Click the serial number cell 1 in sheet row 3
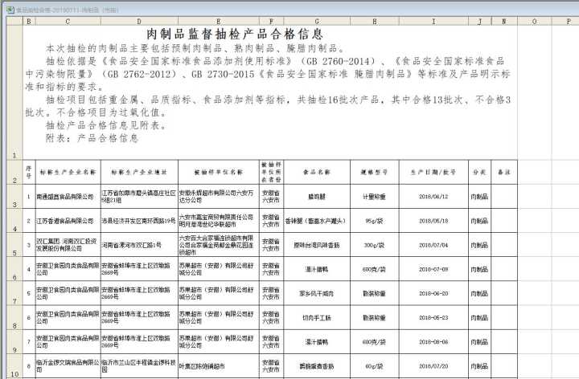This screenshot has width=579, height=379. coord(29,197)
